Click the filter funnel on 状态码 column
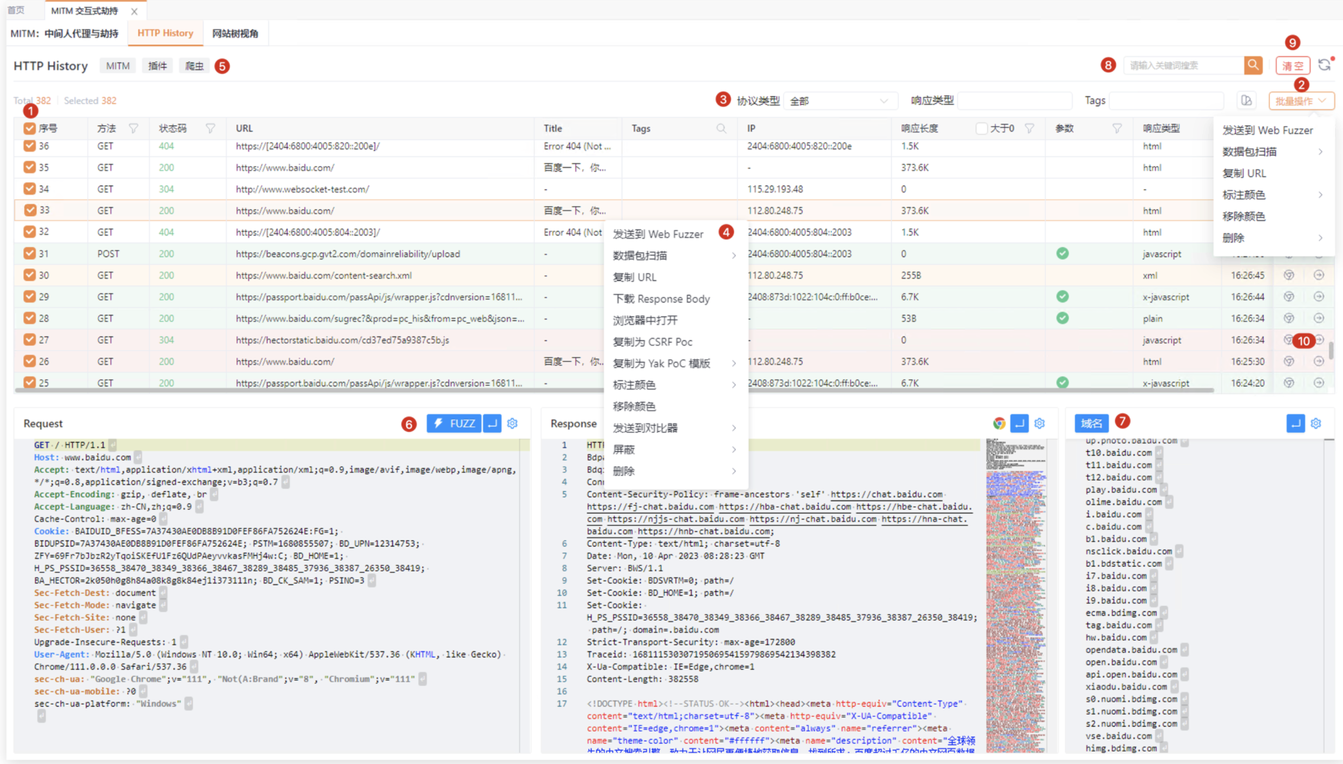Viewport: 1343px width, 764px height. [x=210, y=129]
